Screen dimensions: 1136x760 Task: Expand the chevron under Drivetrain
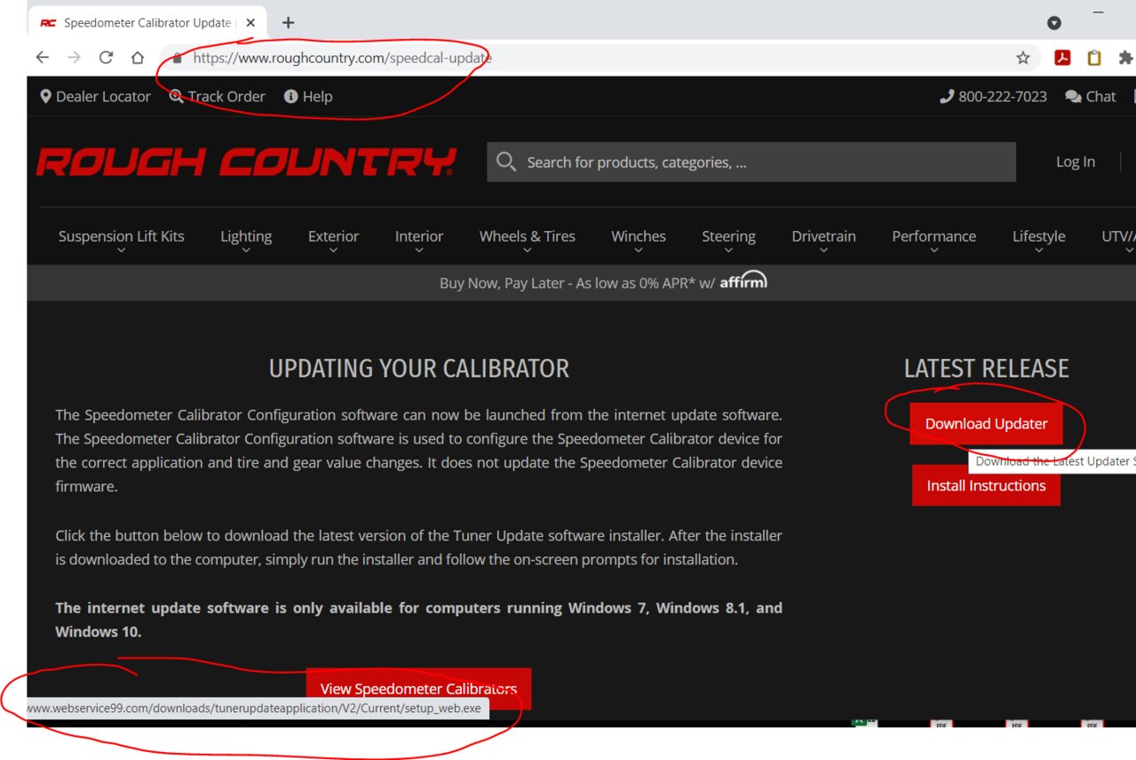pyautogui.click(x=823, y=251)
